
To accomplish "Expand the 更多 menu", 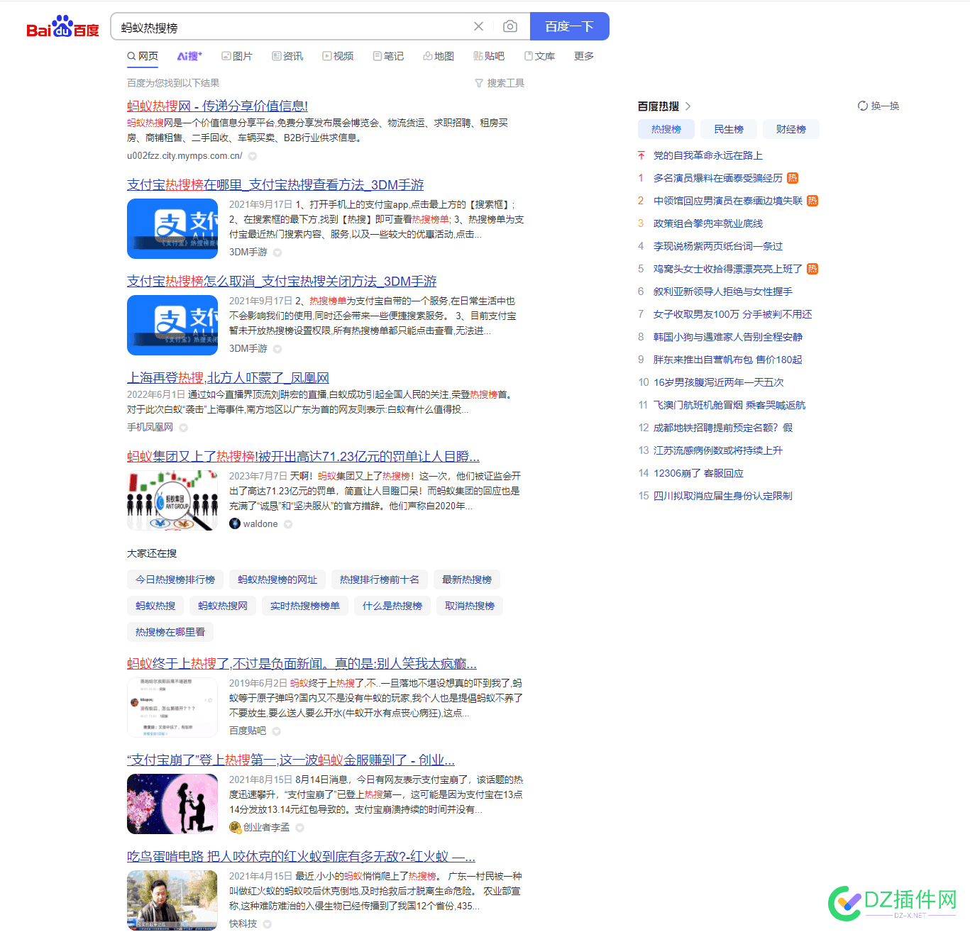I will [x=584, y=56].
